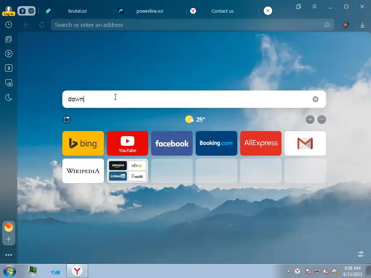Open Amazon in the folder tile

click(x=118, y=165)
